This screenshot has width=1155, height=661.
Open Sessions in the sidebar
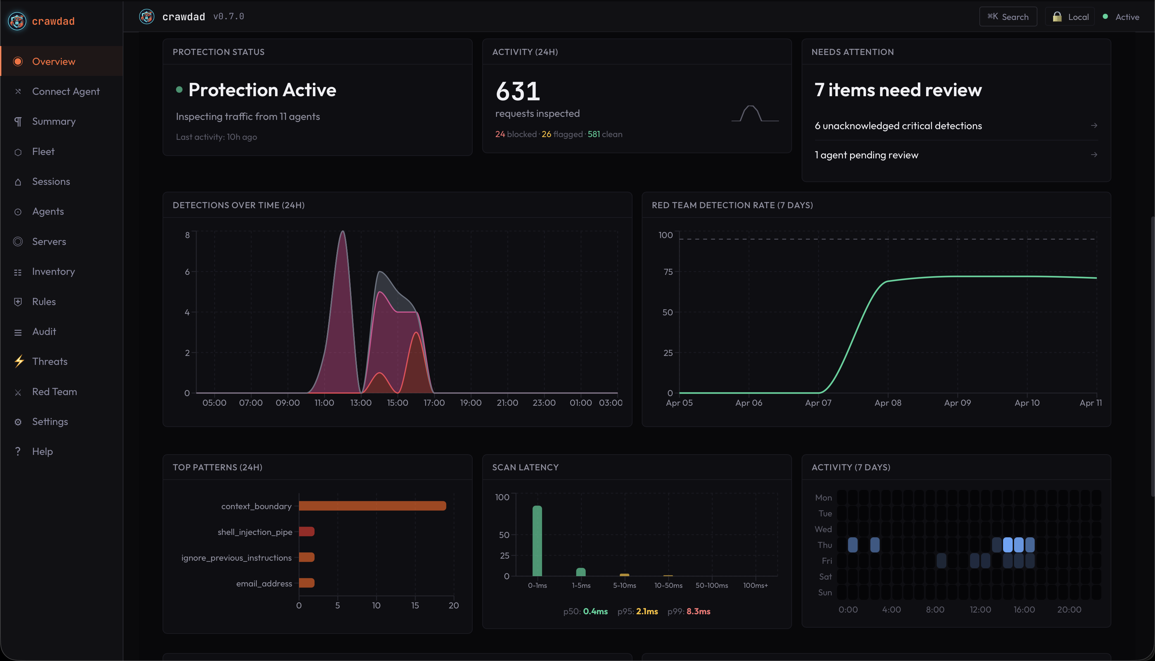(61, 182)
